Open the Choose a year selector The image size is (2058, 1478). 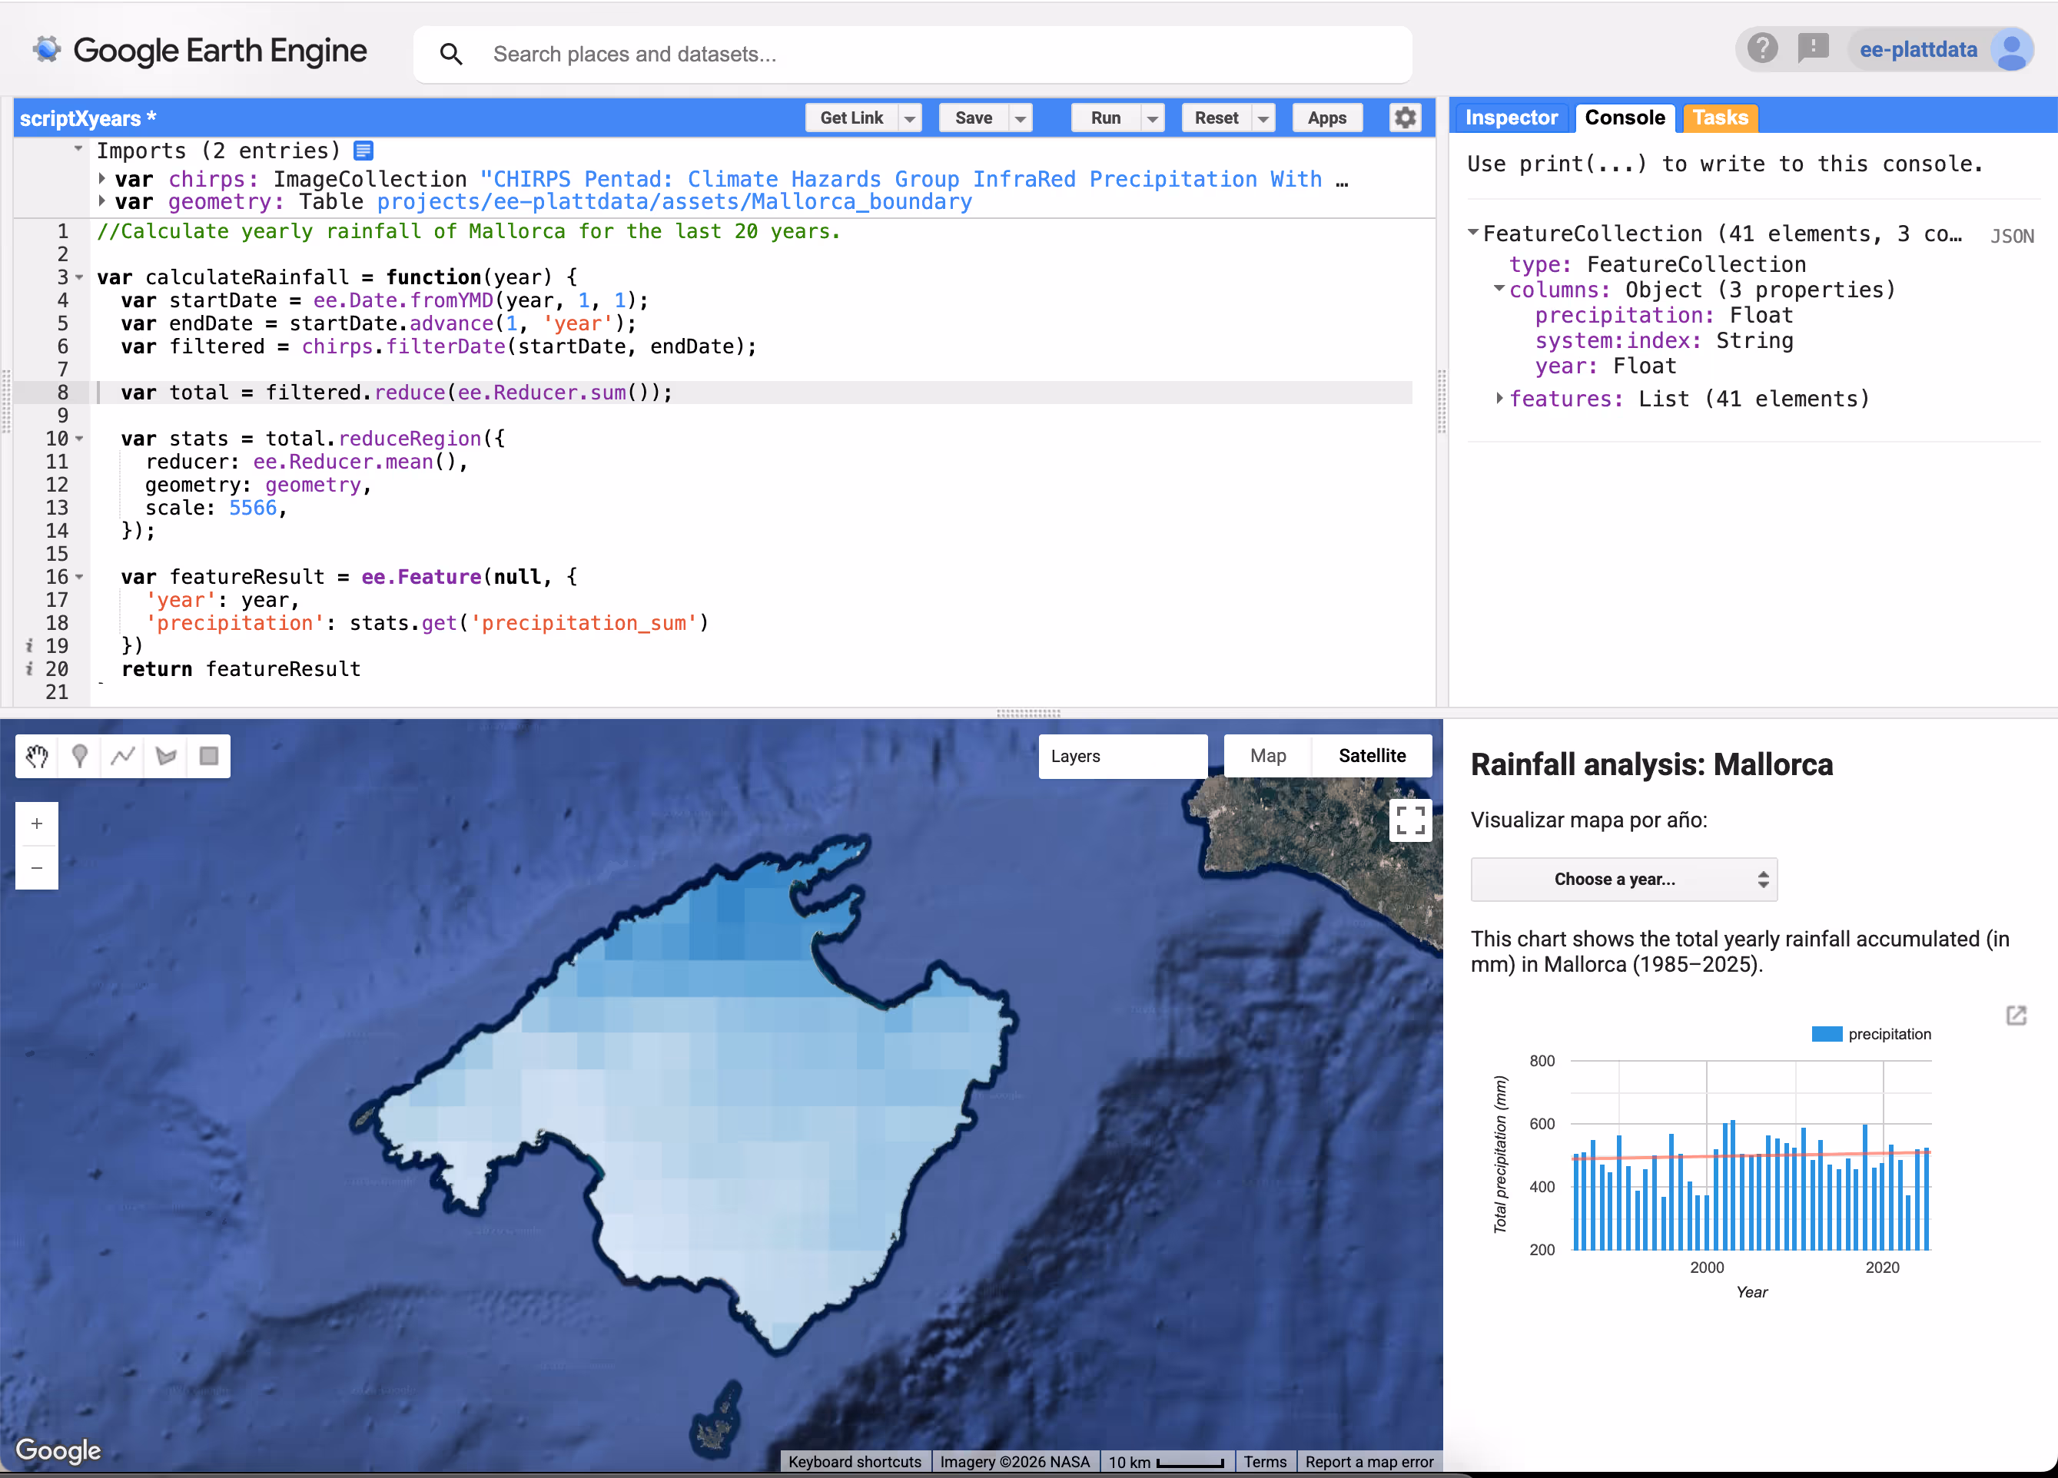1623,879
